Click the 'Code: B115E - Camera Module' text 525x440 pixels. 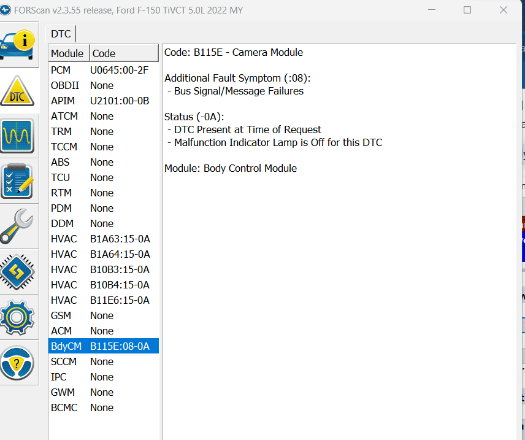pos(234,53)
